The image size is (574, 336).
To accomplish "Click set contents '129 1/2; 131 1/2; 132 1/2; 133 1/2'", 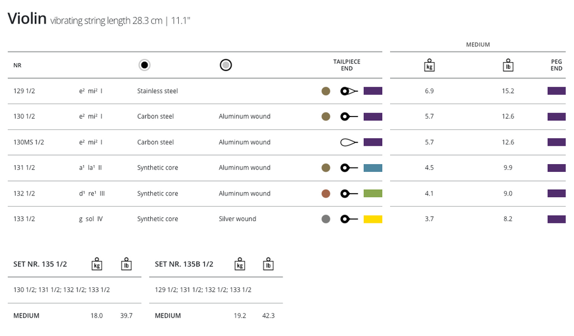I will [x=203, y=290].
